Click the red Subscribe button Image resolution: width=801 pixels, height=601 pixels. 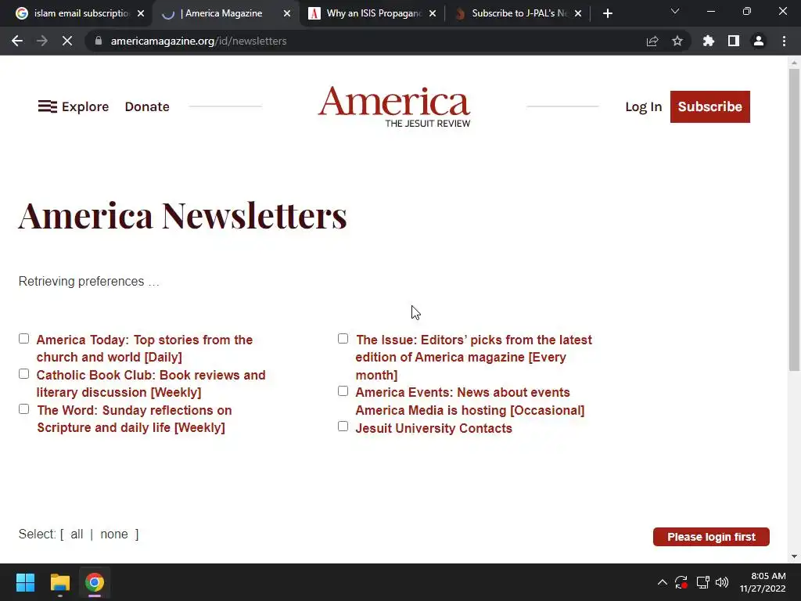tap(710, 106)
